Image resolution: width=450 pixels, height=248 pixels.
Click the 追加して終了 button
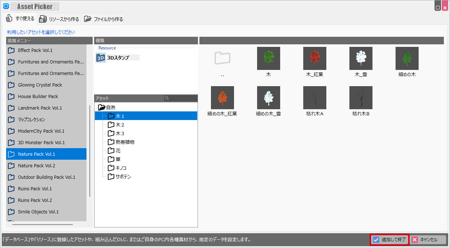click(389, 240)
